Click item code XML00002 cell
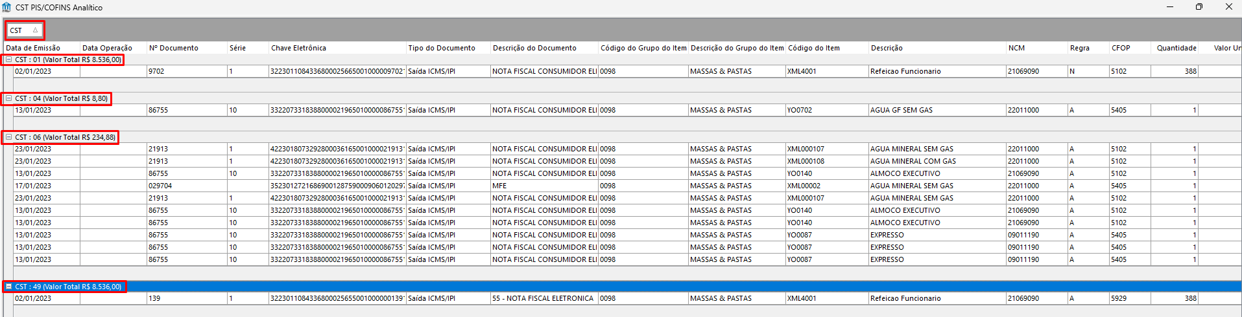 pos(827,186)
